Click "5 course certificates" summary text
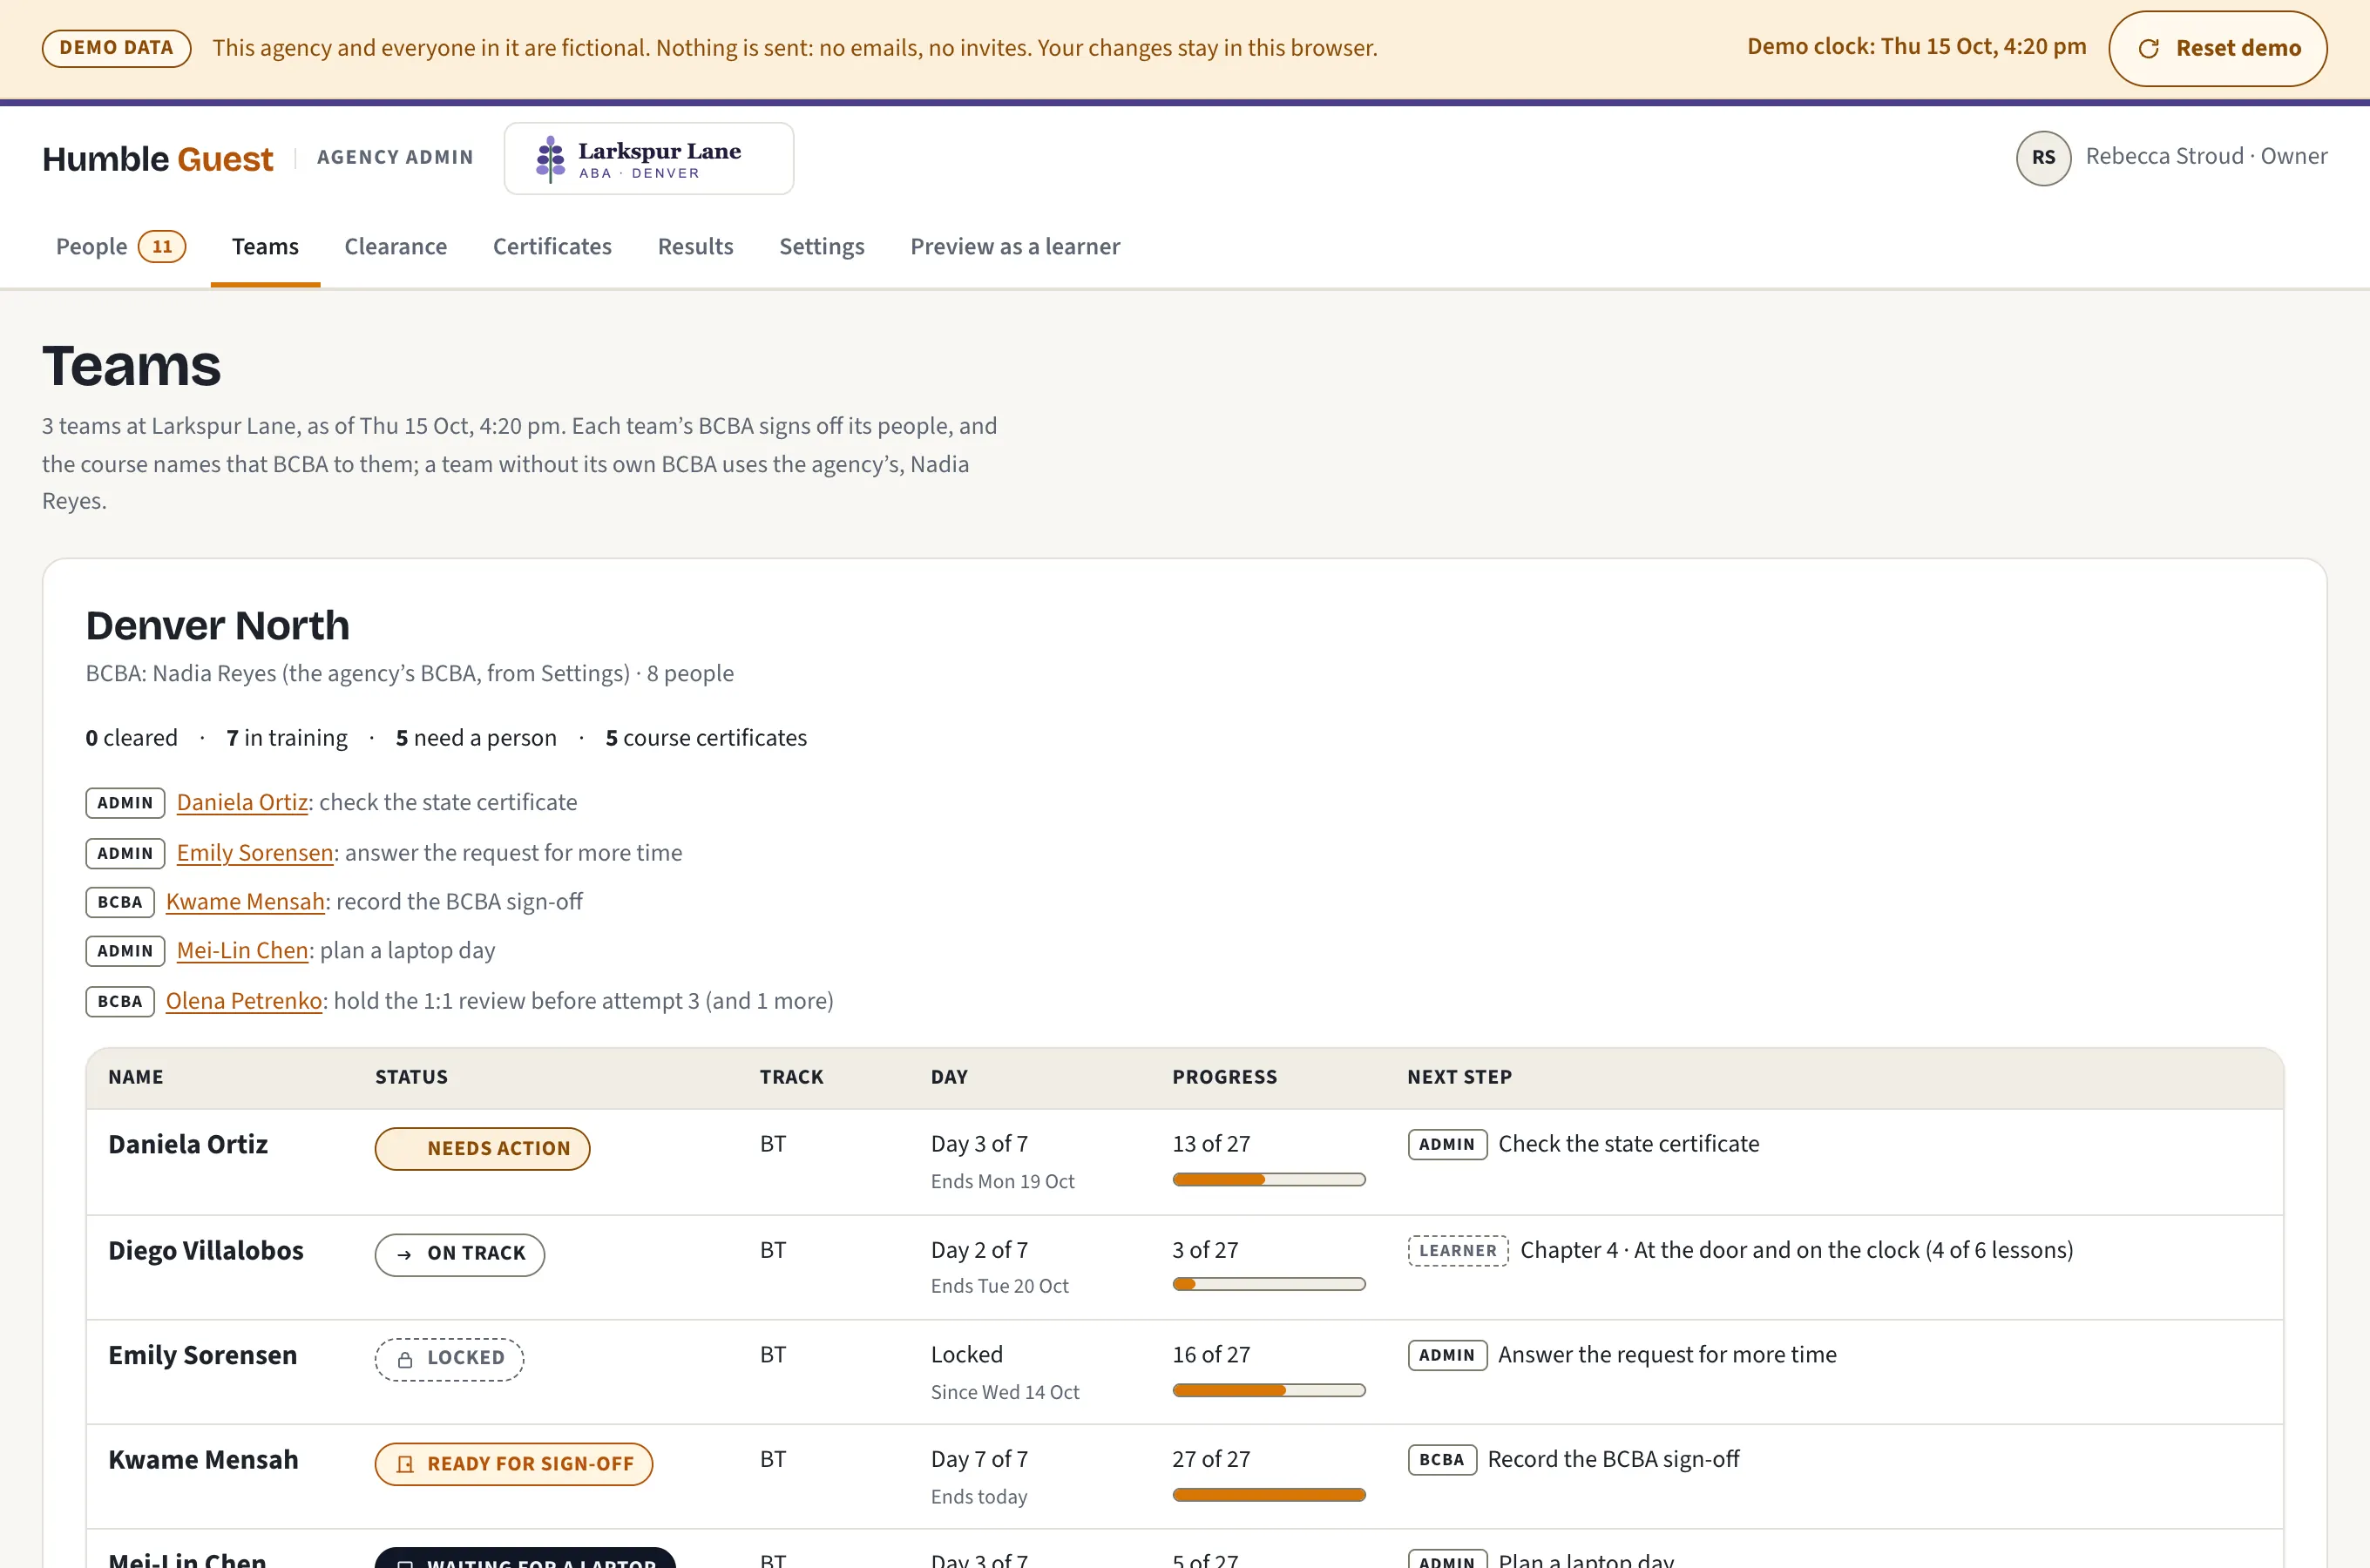Image resolution: width=2370 pixels, height=1568 pixels. tap(706, 738)
